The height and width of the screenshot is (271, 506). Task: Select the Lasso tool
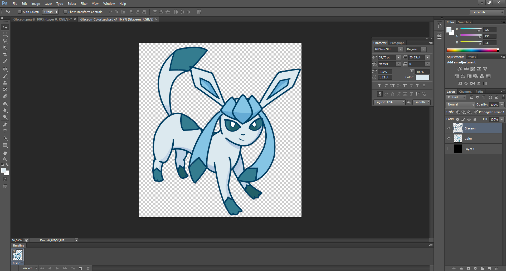tap(5, 41)
